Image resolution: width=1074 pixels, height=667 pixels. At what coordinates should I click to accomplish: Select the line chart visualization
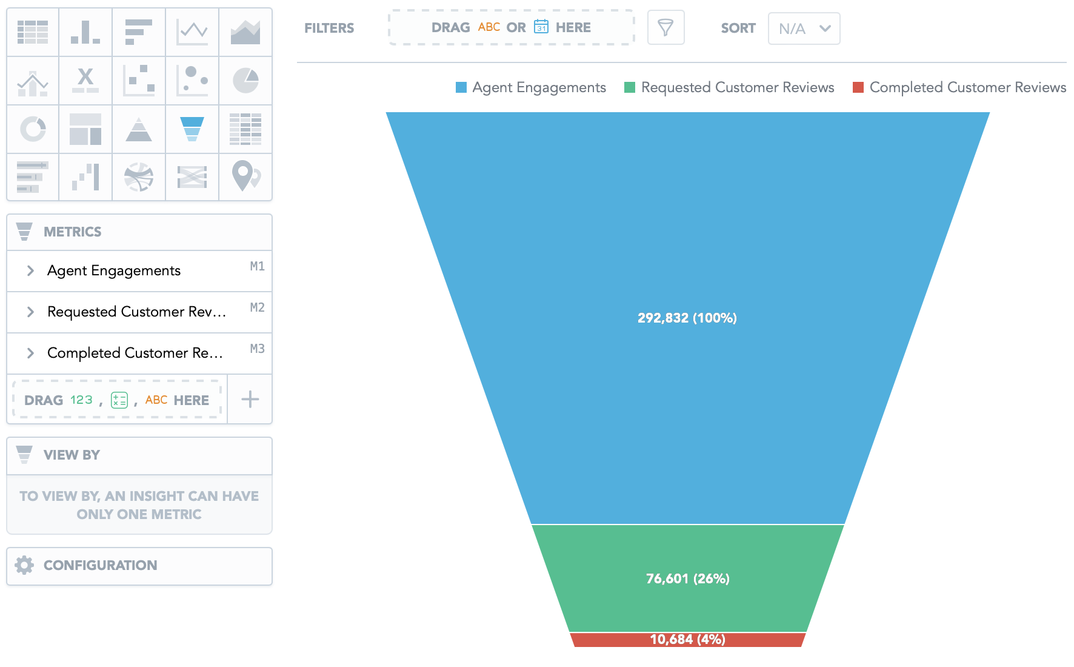(x=192, y=32)
